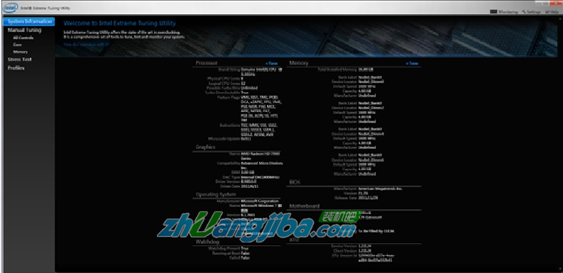Click the American Megatrends BIOS manufacturer value

tap(381, 189)
